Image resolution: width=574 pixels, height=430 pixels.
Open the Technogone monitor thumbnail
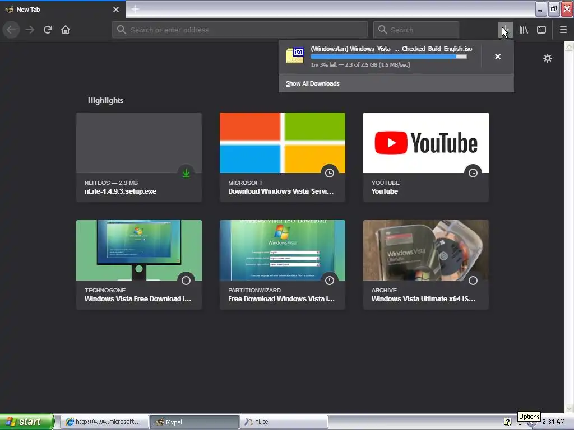click(x=139, y=250)
